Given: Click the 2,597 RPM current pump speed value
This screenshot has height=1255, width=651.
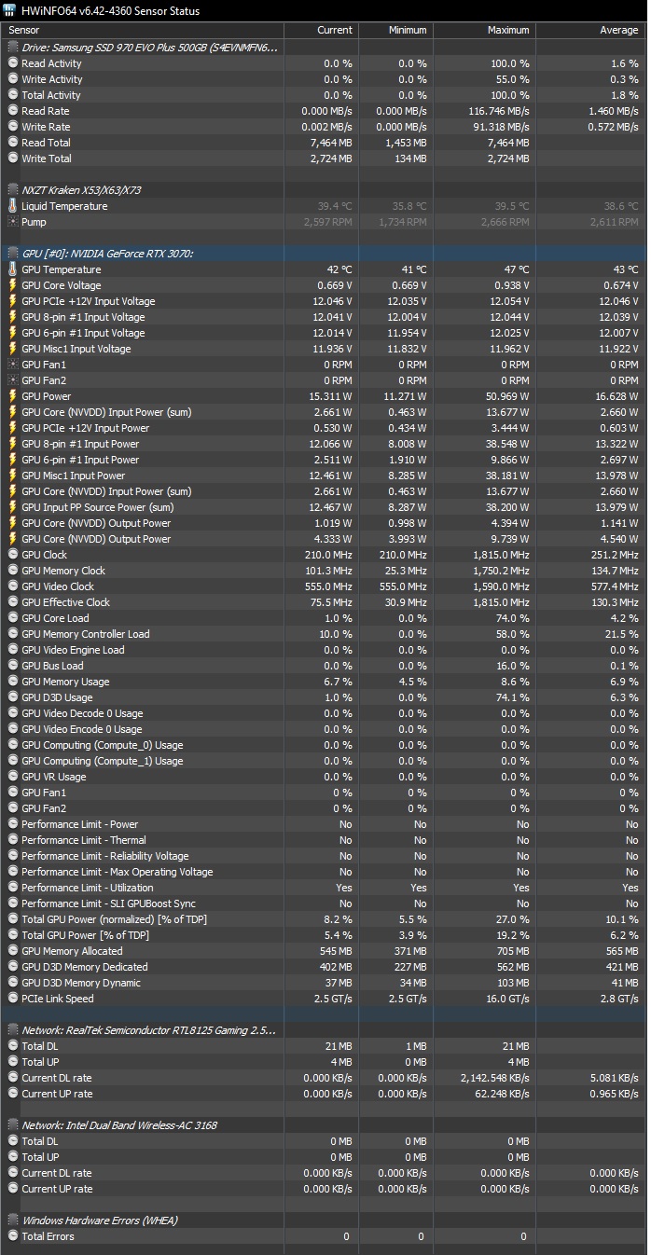Looking at the screenshot, I should [x=328, y=222].
